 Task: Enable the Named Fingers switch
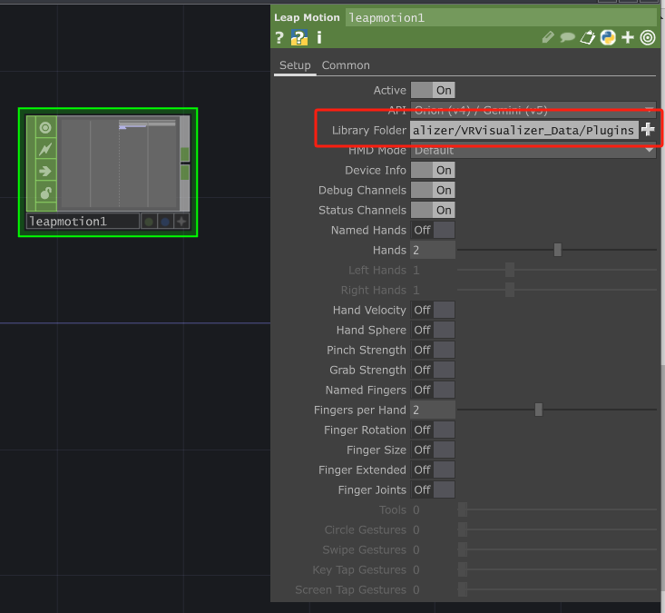[433, 390]
